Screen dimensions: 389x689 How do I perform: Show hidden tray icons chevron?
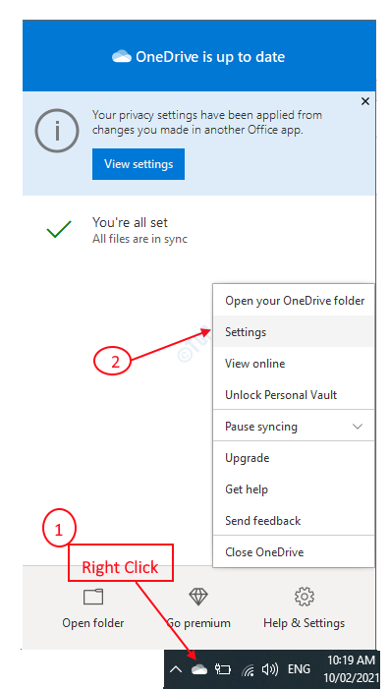point(176,669)
